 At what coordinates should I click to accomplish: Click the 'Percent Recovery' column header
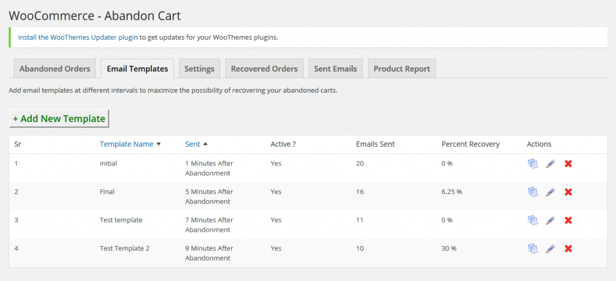(470, 144)
